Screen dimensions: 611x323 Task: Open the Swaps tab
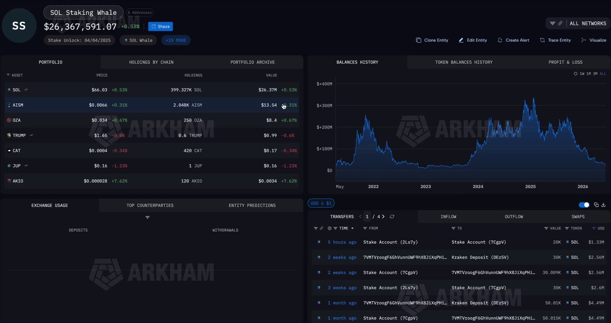click(x=578, y=217)
